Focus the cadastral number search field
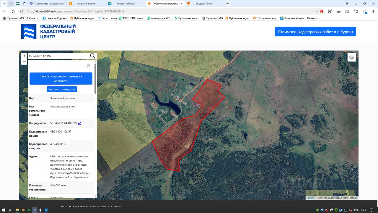The height and width of the screenshot is (213, 378). (58, 56)
